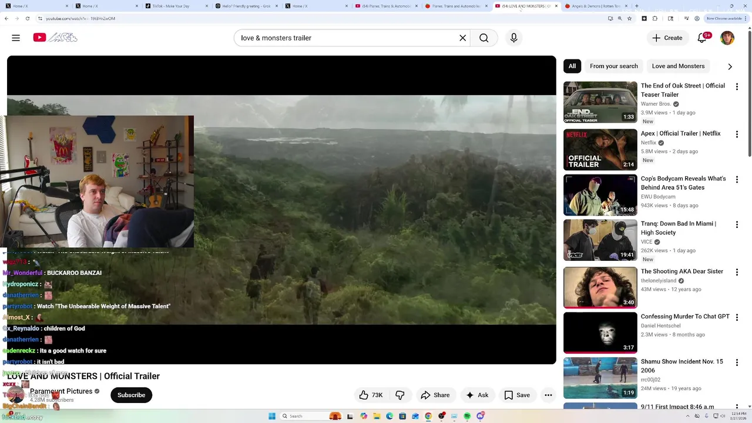Reload the page in Chrome

pyautogui.click(x=27, y=18)
